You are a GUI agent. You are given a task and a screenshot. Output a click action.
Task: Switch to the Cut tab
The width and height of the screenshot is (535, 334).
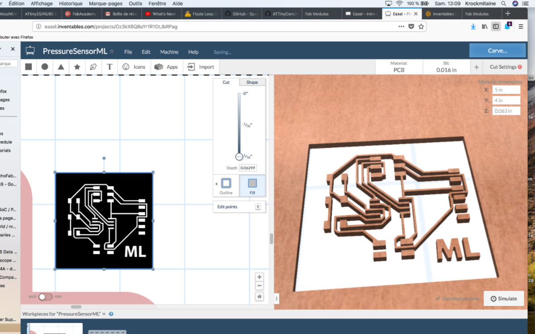click(226, 82)
